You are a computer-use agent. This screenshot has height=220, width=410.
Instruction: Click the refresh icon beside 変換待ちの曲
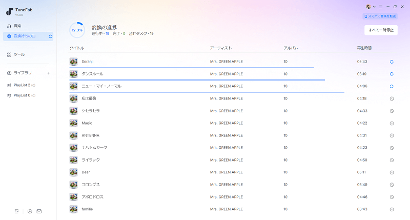[x=51, y=36]
